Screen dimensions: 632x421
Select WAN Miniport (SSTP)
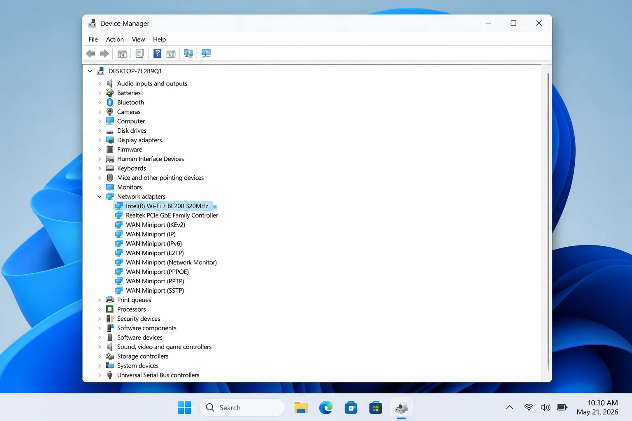point(155,291)
